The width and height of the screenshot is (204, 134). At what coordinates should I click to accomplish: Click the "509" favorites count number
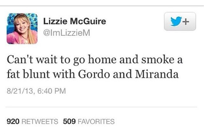[69, 121]
